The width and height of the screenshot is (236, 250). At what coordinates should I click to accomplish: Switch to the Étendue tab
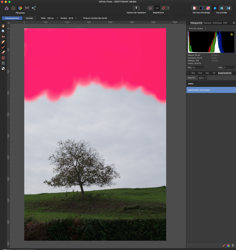pos(208,23)
